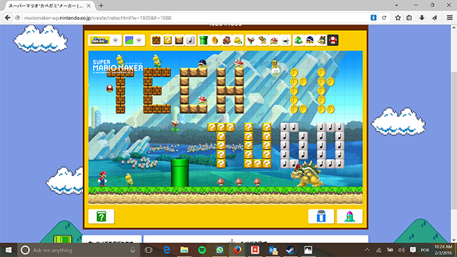Open a new browser tab
Viewport: 457px width, 257px height.
(101, 6)
